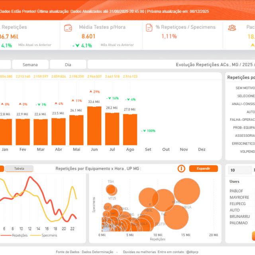Click the TSH bubble in the scatter chart
The width and height of the screenshot is (255, 255).
pyautogui.click(x=111, y=189)
